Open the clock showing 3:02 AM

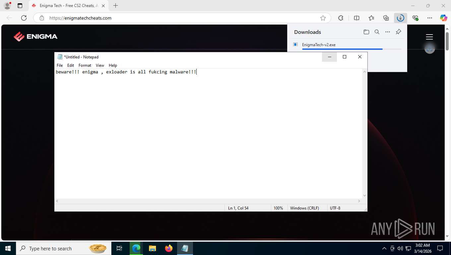(x=422, y=248)
